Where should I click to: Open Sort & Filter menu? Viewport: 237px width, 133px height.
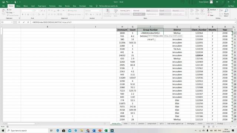click(221, 13)
